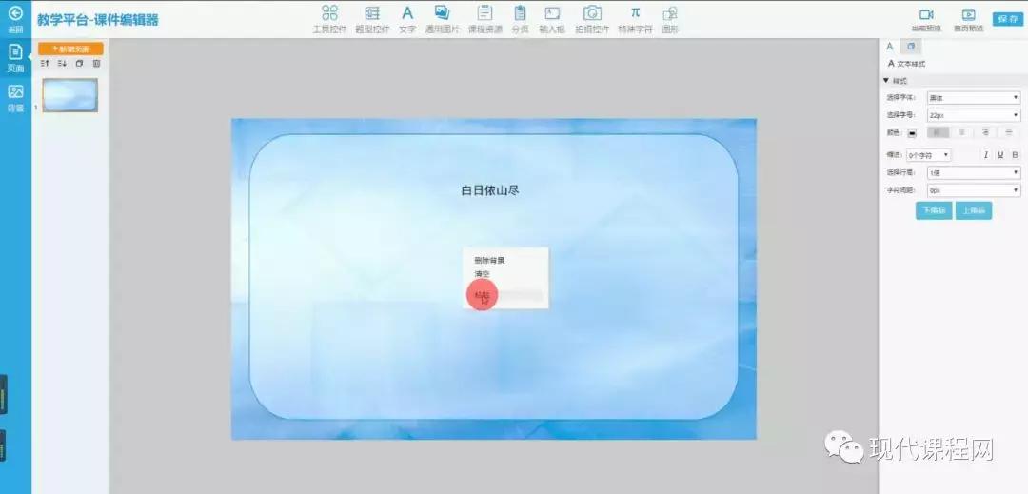This screenshot has width=1028, height=494.
Task: Open the 缩进 indent dropdown
Action: click(x=928, y=155)
